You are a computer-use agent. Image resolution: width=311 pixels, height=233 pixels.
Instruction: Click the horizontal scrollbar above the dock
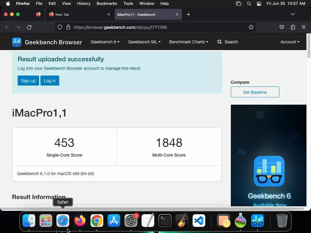pos(152,209)
